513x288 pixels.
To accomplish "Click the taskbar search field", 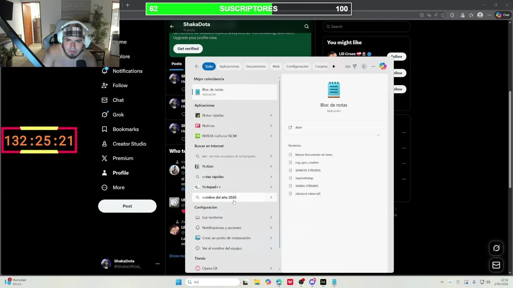I will [x=212, y=282].
